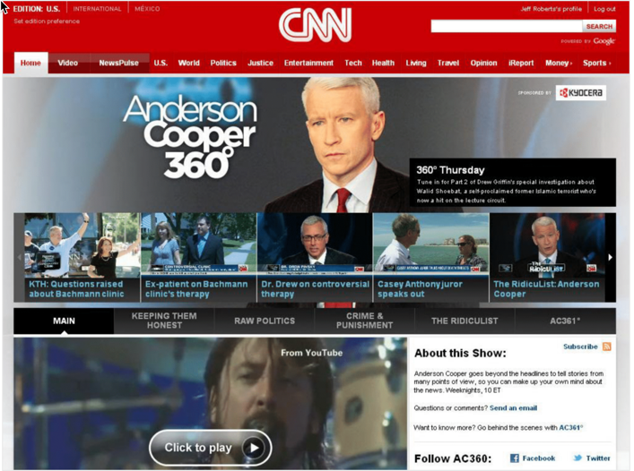Open the Politics section

223,63
